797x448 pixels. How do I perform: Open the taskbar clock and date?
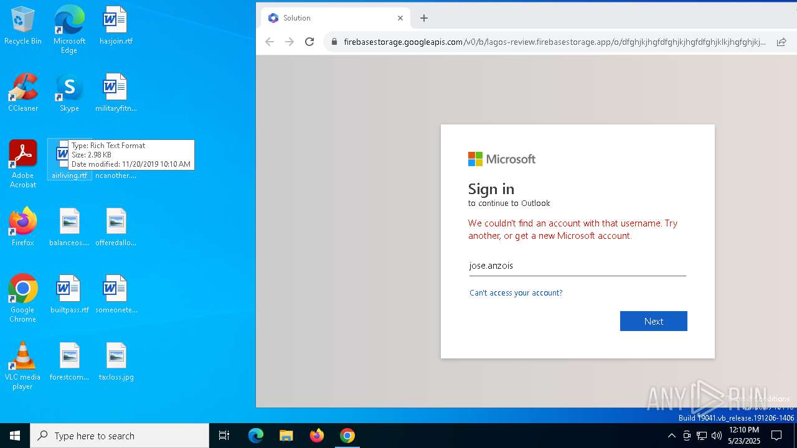click(744, 436)
